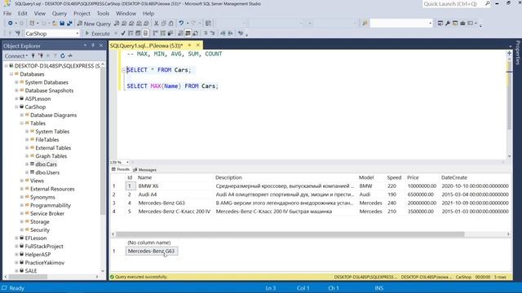Open the Connect dropdown in Object Explorer
The image size is (522, 293).
pyautogui.click(x=16, y=56)
